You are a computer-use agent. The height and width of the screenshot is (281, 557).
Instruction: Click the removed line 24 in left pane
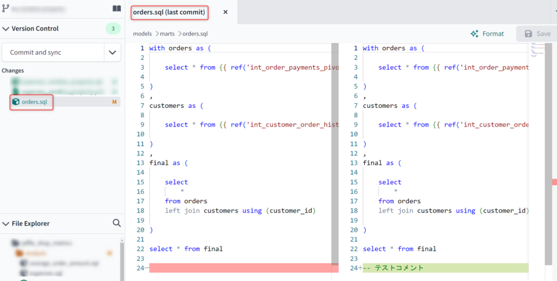coord(244,268)
